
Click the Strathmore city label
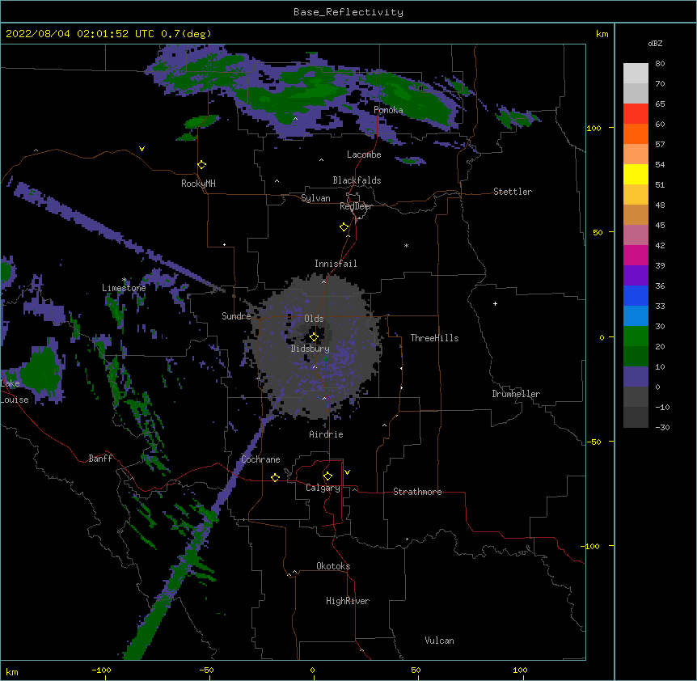417,492
